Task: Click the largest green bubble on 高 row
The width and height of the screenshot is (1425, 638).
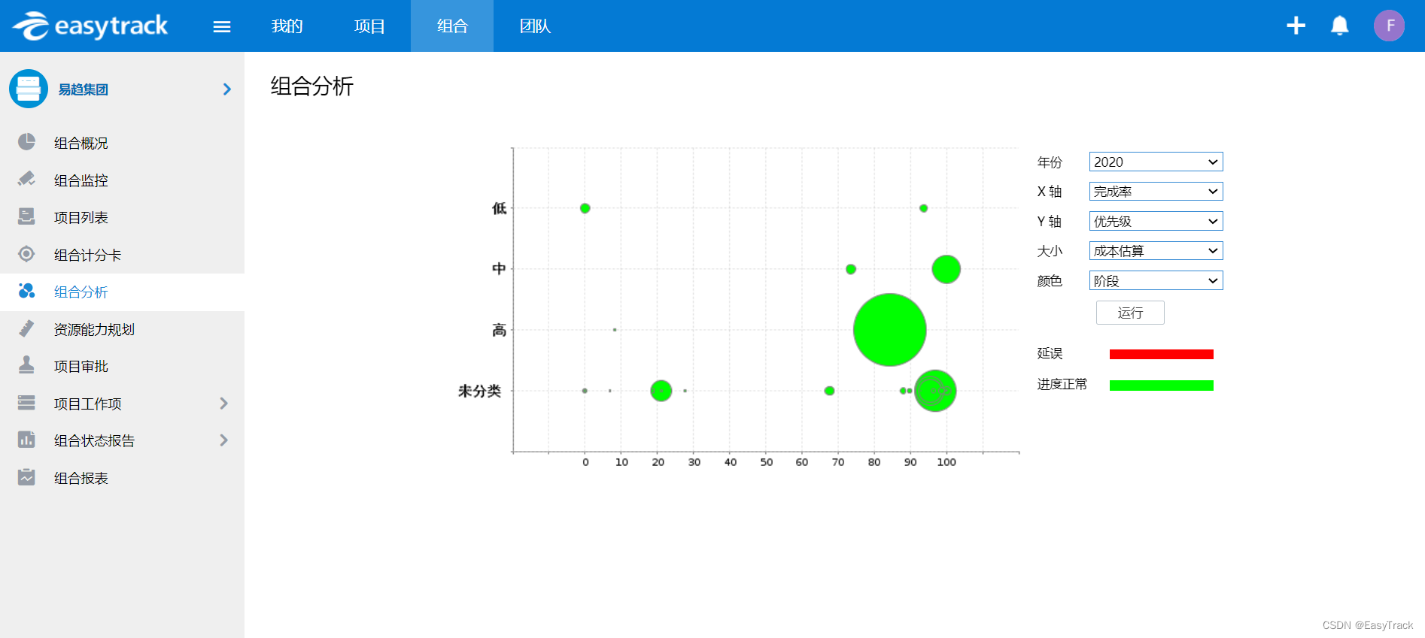Action: pyautogui.click(x=889, y=330)
